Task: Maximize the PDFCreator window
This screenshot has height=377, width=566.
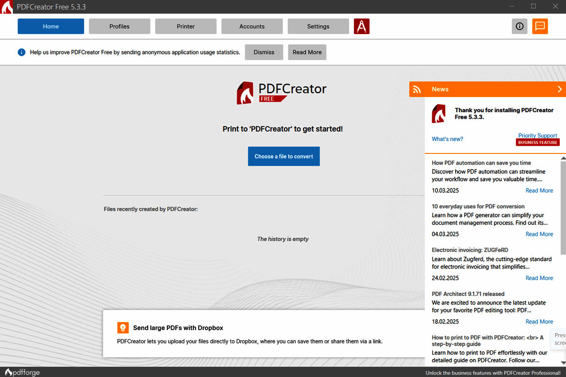Action: (x=533, y=7)
